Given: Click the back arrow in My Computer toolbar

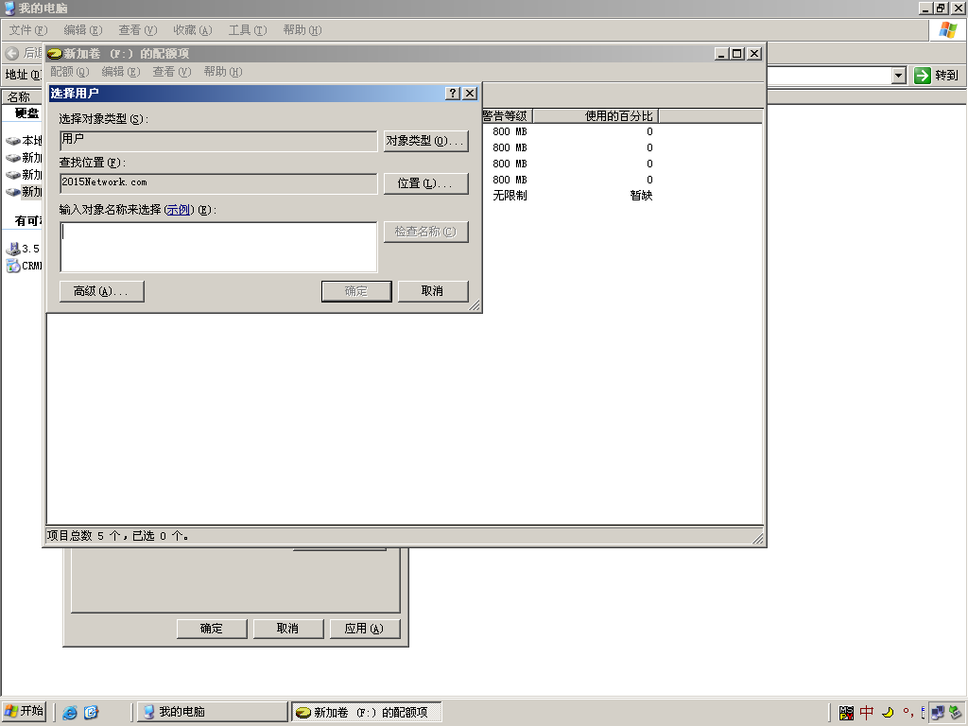Looking at the screenshot, I should [11, 53].
